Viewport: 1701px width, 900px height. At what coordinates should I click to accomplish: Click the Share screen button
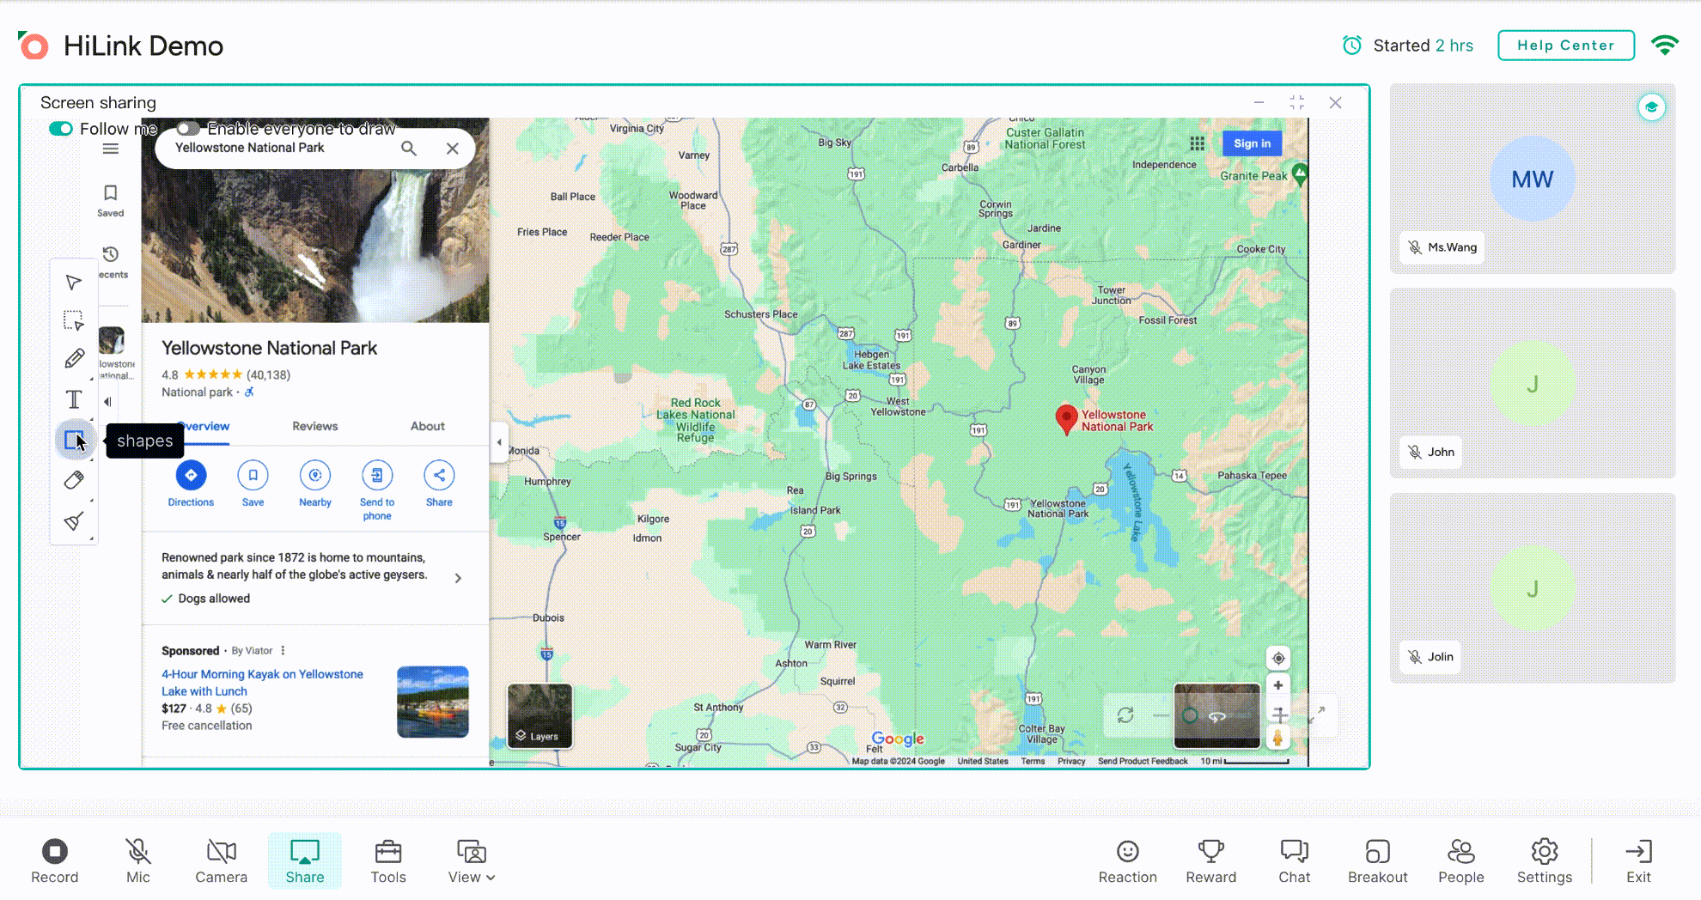pos(305,861)
